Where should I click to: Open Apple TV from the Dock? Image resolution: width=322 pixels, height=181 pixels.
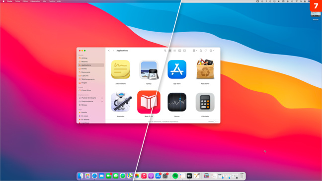click(189, 176)
